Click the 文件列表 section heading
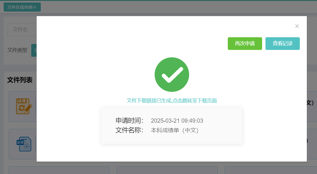Viewport: 317px width, 174px height. pyautogui.click(x=20, y=80)
